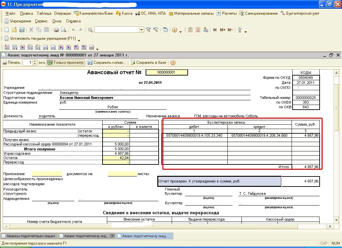Click the yellow Приложение documents count field
Screen dimensions: 342x248
47,174
